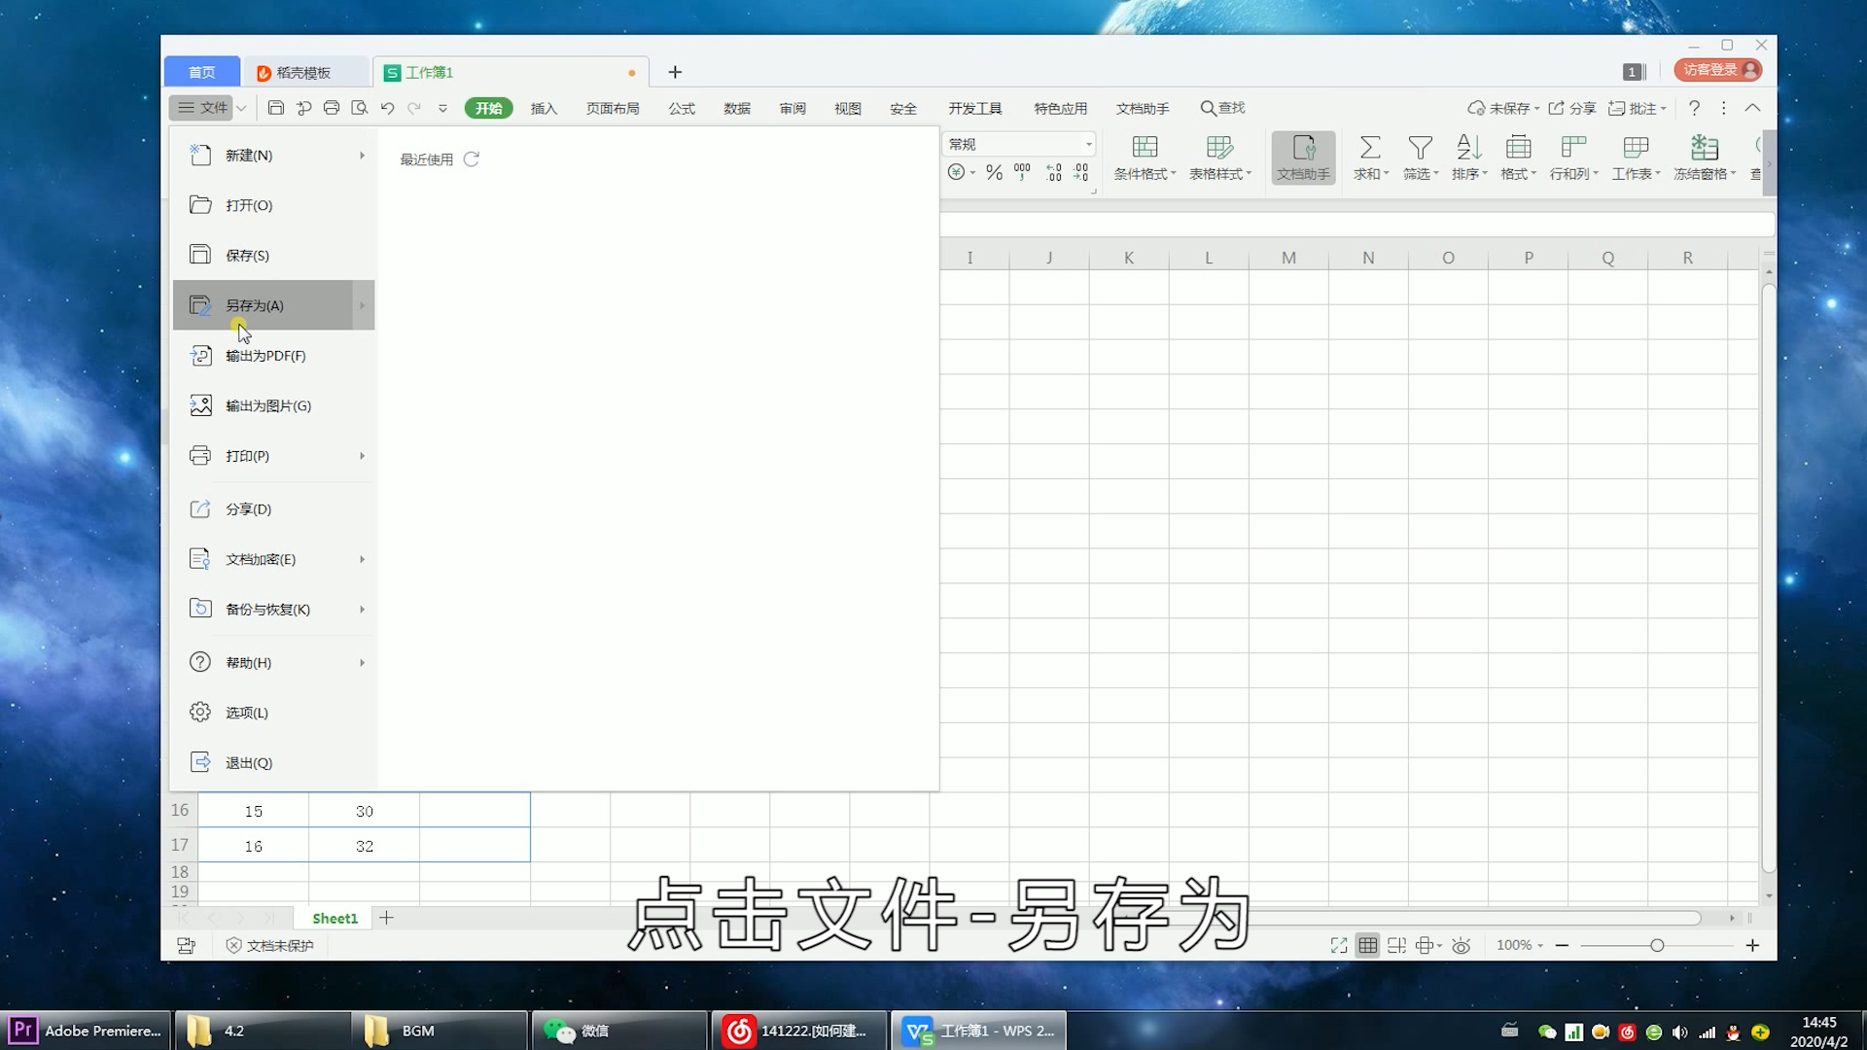Viewport: 1867px width, 1050px height.
Task: Click the zoom in plus button
Action: point(1752,945)
